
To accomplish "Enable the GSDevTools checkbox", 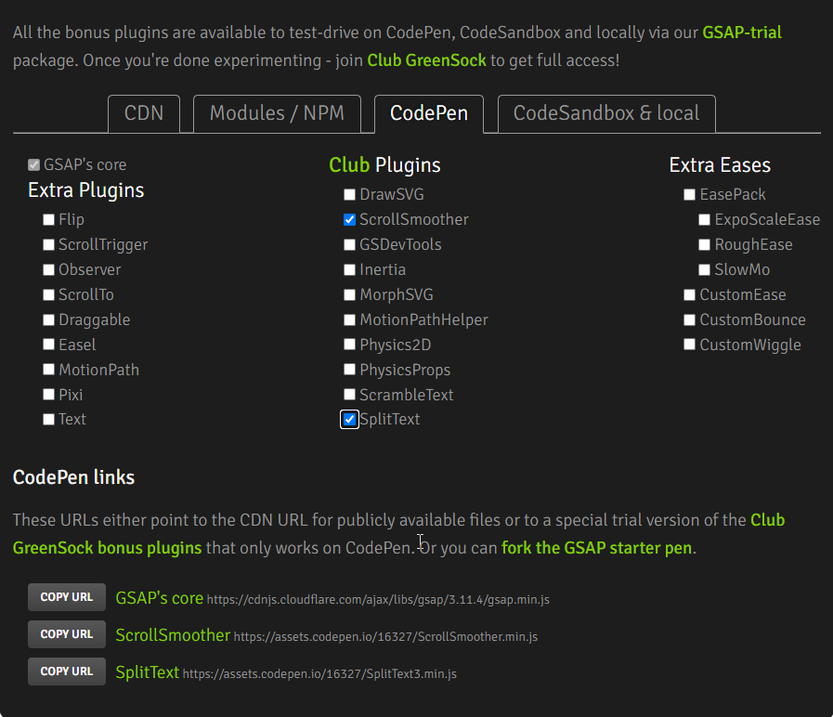I will (349, 244).
